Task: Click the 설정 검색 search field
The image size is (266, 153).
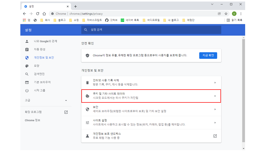Action: pos(151,30)
